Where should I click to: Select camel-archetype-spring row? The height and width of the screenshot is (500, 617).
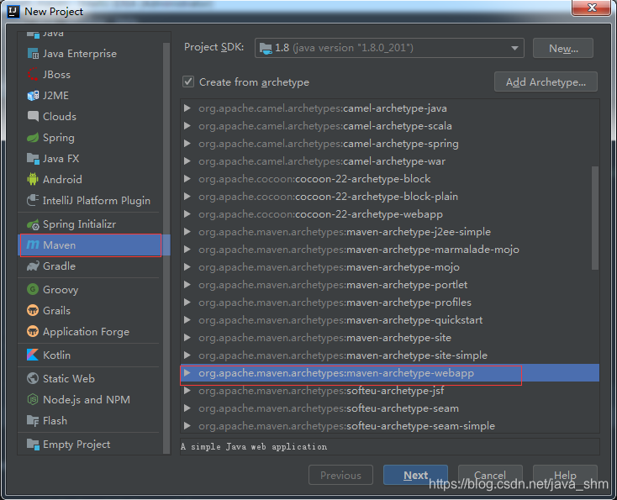coord(389,144)
